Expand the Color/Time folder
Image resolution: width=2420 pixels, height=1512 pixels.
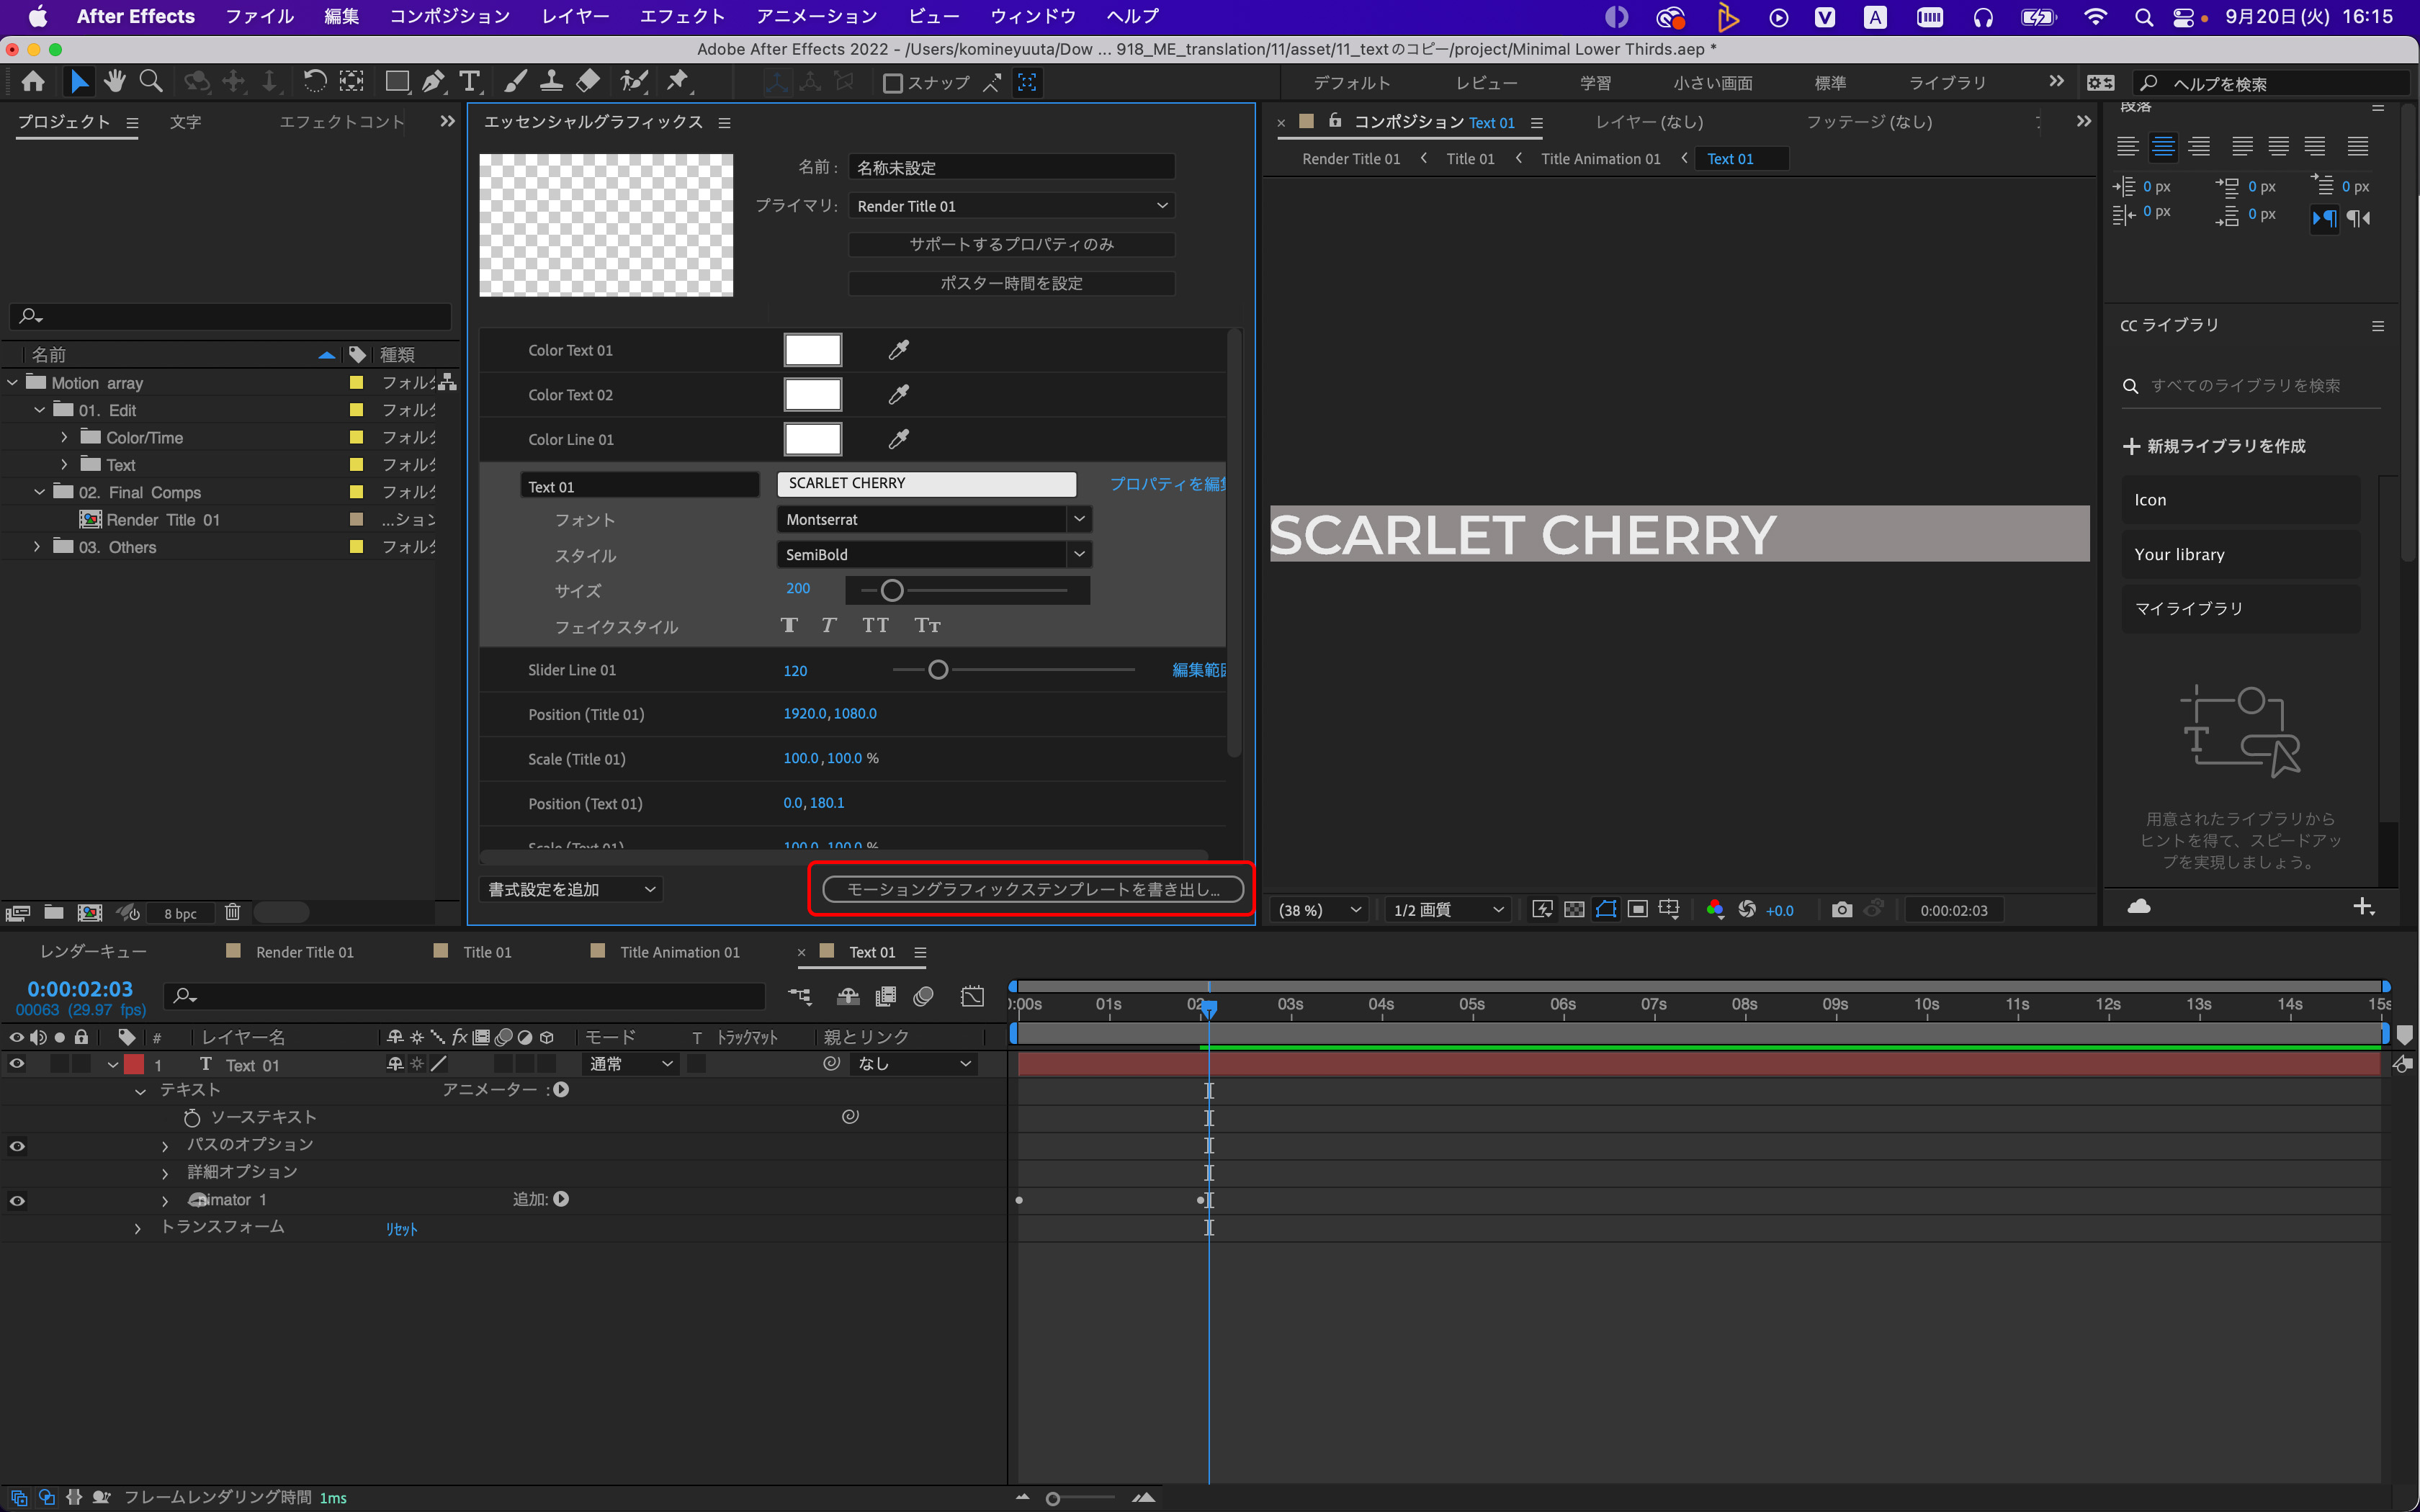64,437
